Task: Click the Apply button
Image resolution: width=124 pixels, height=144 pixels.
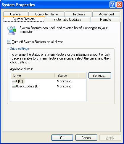Action: (x=110, y=137)
